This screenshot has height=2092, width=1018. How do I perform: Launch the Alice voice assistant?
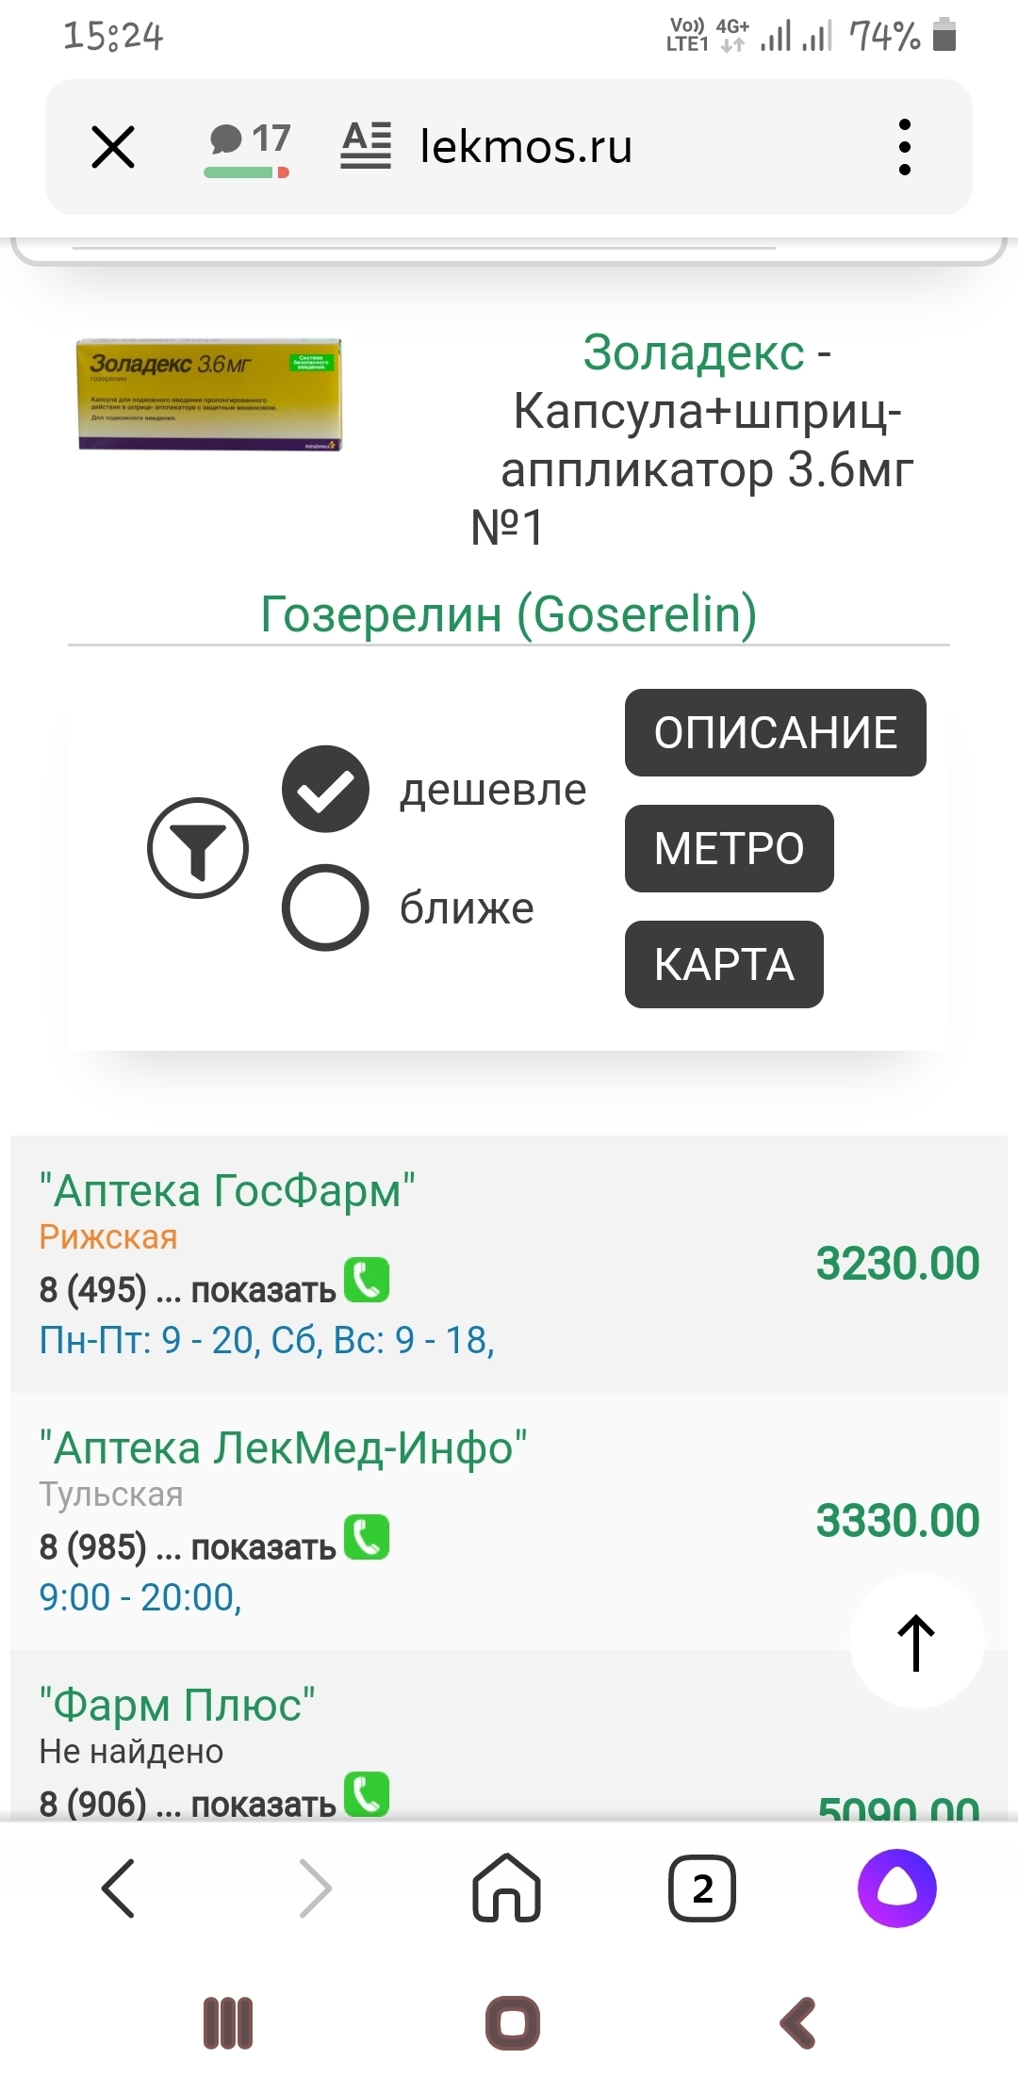tap(896, 1888)
